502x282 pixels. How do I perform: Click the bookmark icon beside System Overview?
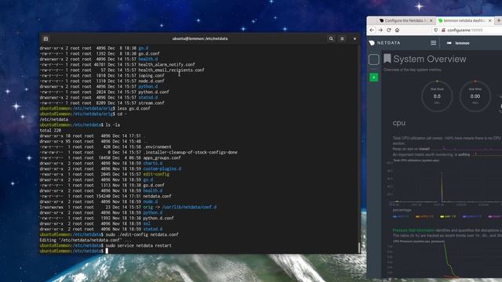pyautogui.click(x=387, y=59)
